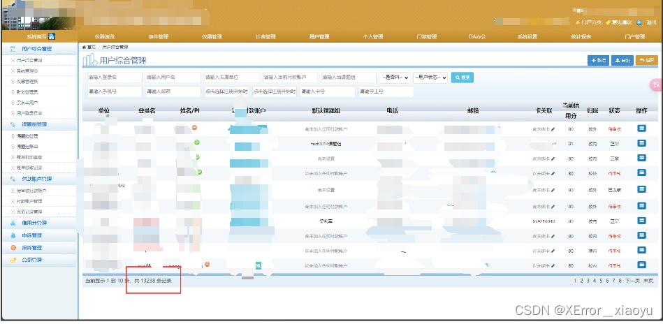Open the 系统设置 top menu
This screenshot has width=663, height=324.
pyautogui.click(x=527, y=37)
